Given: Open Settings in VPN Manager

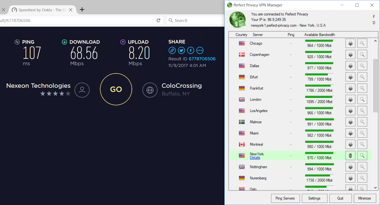Looking at the screenshot, I should pyautogui.click(x=314, y=198).
